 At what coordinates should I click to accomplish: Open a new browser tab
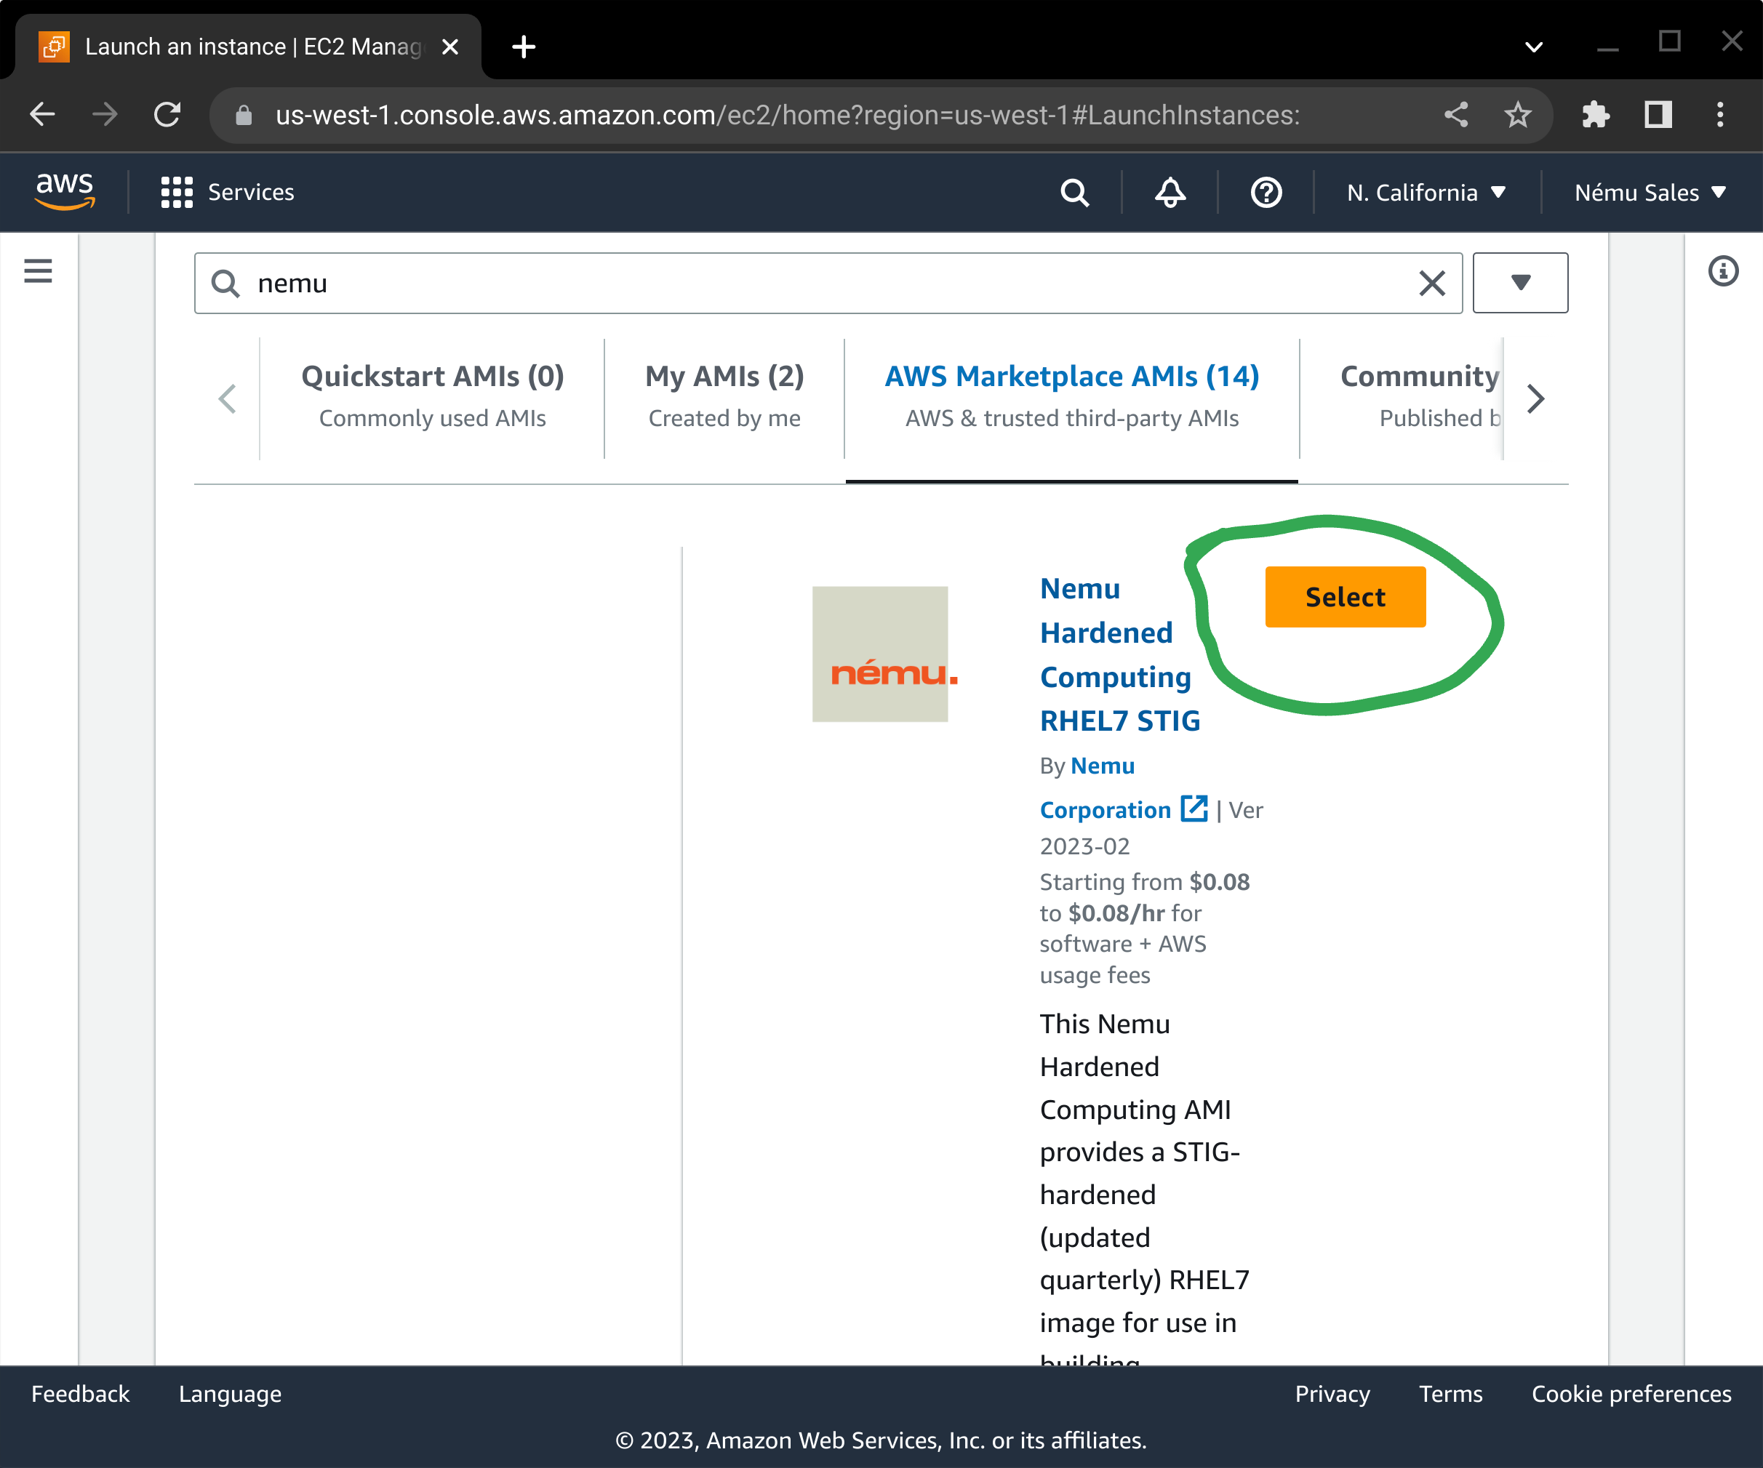tap(524, 46)
